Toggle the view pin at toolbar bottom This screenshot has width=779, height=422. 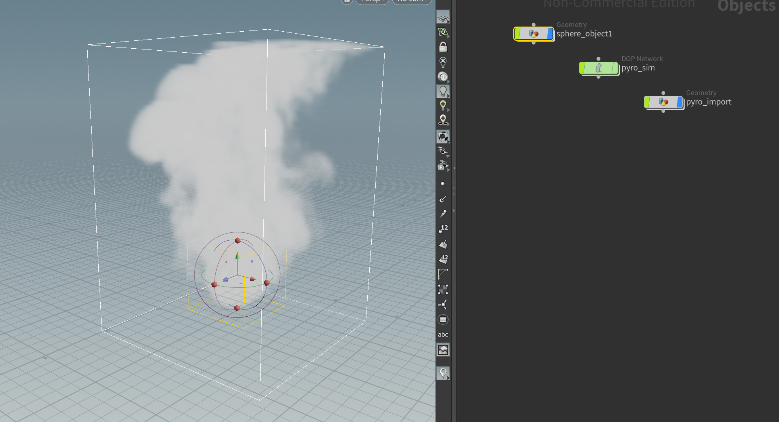pyautogui.click(x=443, y=373)
